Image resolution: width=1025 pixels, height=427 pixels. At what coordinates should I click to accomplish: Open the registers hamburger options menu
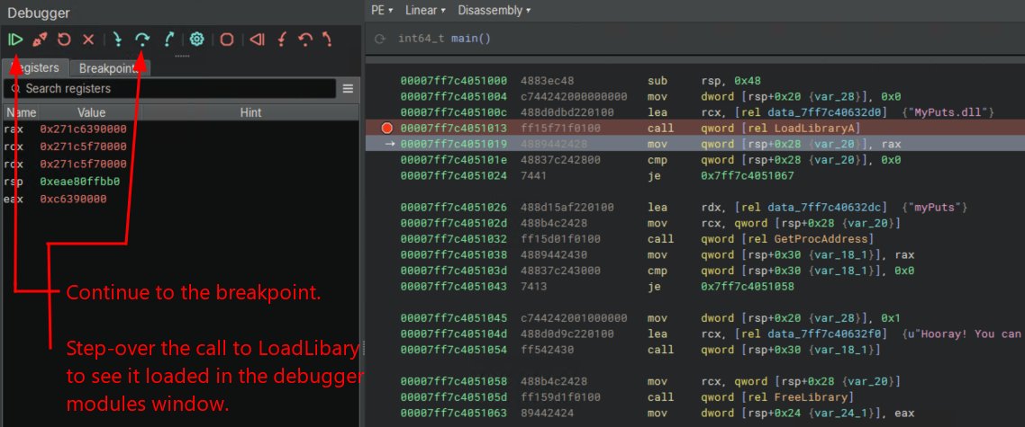(348, 89)
